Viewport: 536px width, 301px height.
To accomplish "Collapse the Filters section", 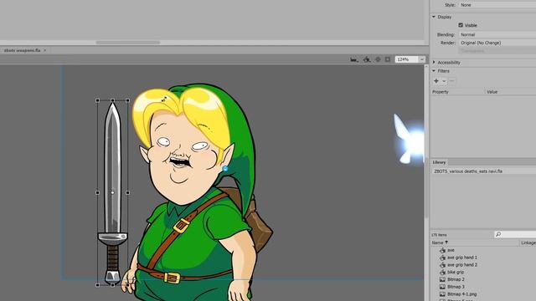I will coord(434,71).
